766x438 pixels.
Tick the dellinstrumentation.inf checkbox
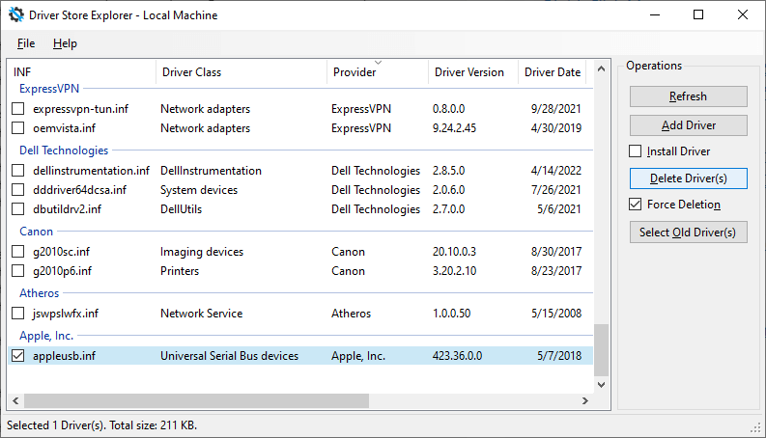click(x=18, y=170)
